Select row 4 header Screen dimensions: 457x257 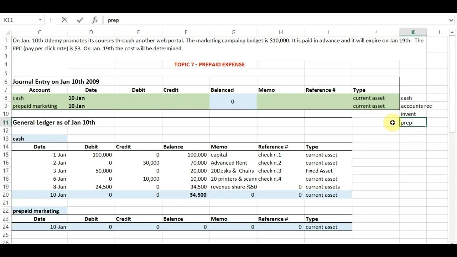(x=6, y=65)
